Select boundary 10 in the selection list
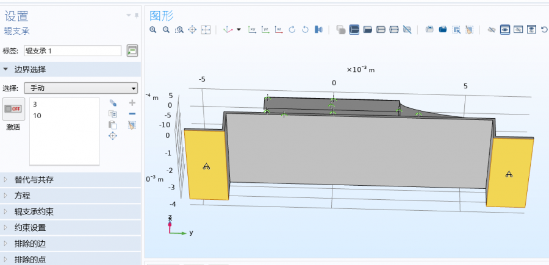Viewport: 549px width, 265px height. click(37, 115)
